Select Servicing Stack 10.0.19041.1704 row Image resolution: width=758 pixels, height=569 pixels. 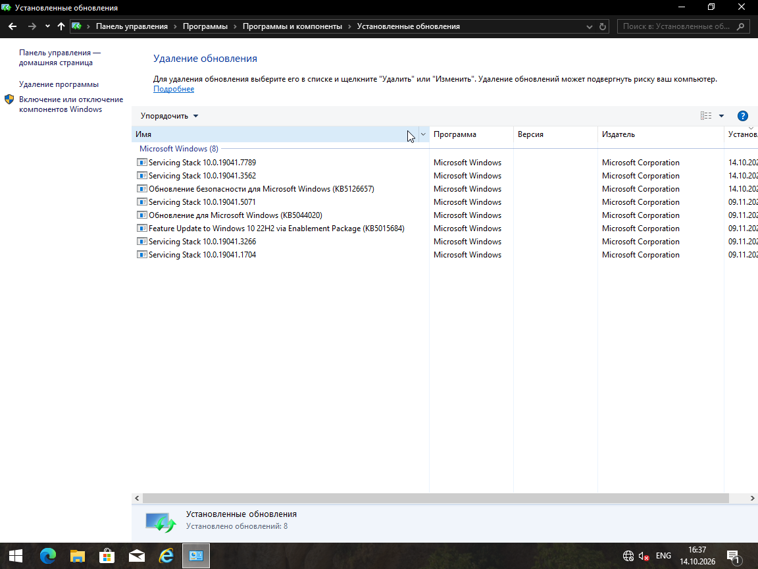445,254
